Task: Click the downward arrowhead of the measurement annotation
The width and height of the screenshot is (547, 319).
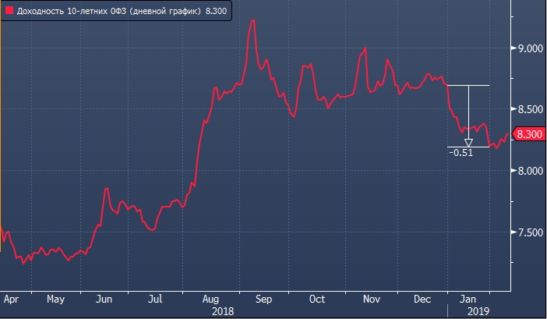Action: (x=468, y=142)
